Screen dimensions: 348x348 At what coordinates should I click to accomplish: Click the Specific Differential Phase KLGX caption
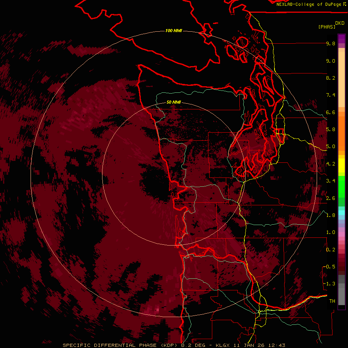(174, 345)
